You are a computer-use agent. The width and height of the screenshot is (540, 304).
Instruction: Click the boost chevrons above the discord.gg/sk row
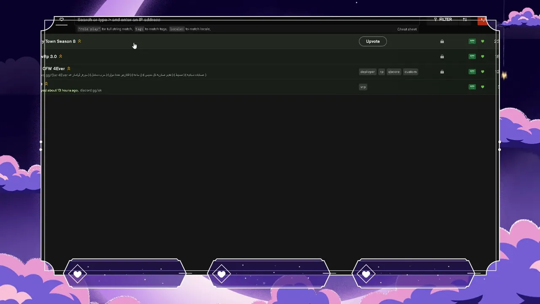[46, 84]
